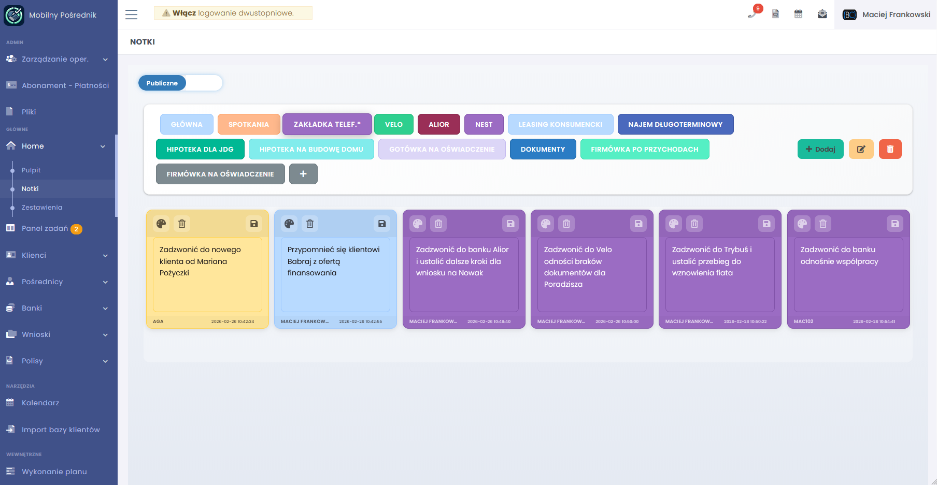Expand Zarządzanie oper. admin menu
Screen dimensions: 937x485
click(x=57, y=59)
